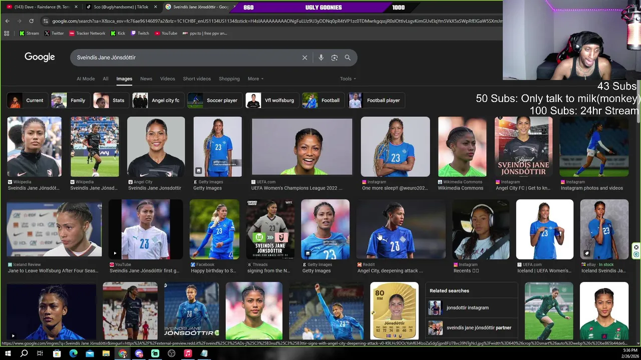Screen dimensions: 641x360
Task: Go back to previous page
Action: point(7,21)
